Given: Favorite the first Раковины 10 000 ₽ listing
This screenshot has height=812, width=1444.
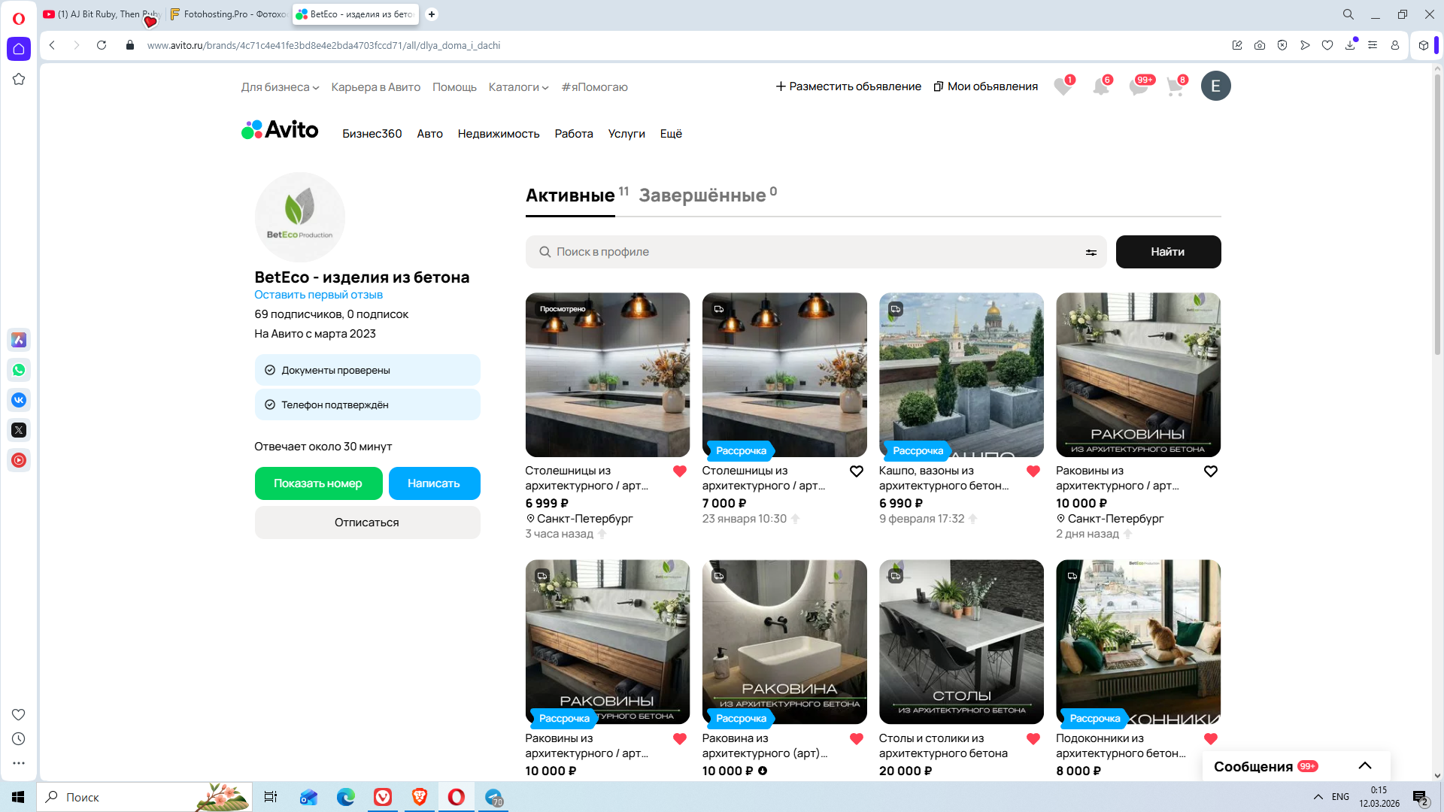Looking at the screenshot, I should 1210,471.
